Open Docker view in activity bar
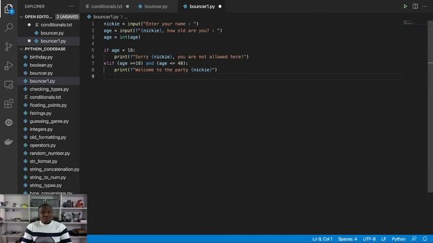The image size is (433, 243). click(x=9, y=142)
